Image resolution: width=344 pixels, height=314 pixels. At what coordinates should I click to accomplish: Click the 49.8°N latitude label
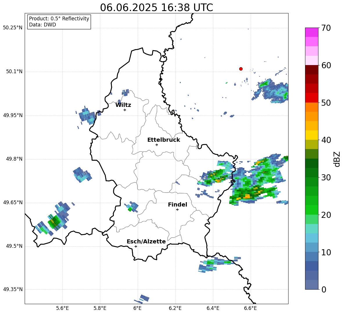(14, 159)
